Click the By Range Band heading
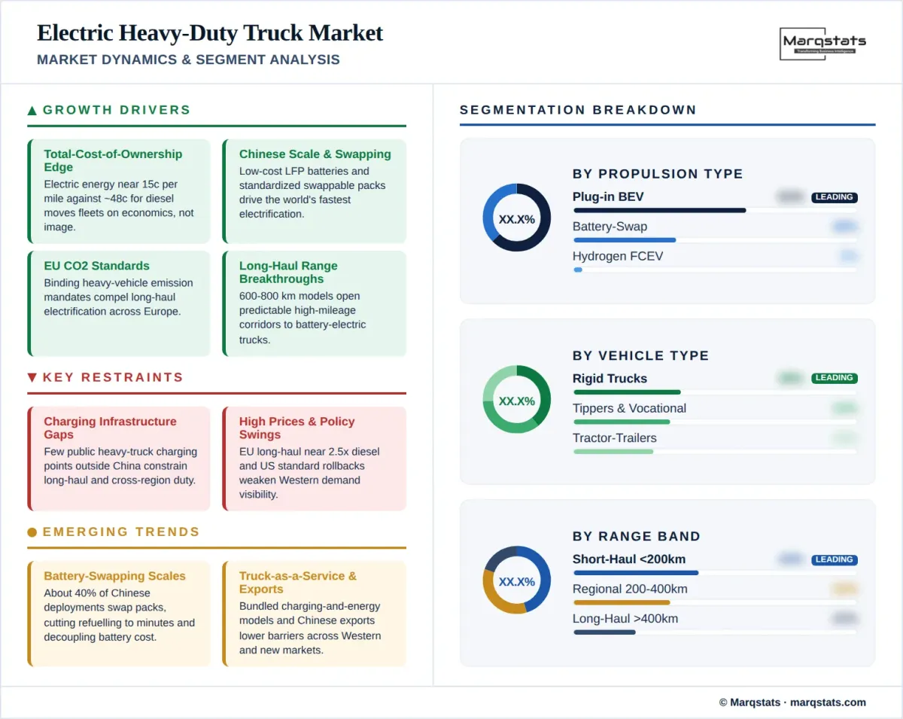 click(x=637, y=536)
